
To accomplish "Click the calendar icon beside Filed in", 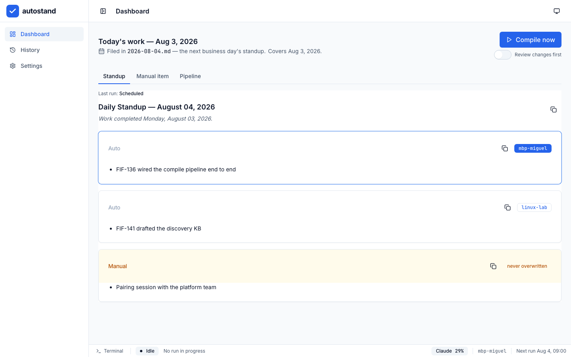I will [102, 51].
